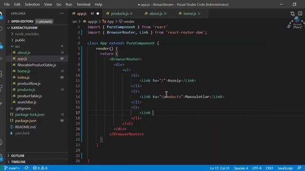Click the closing BrowserRouter tag
This screenshot has height=171, width=305.
coord(126,134)
